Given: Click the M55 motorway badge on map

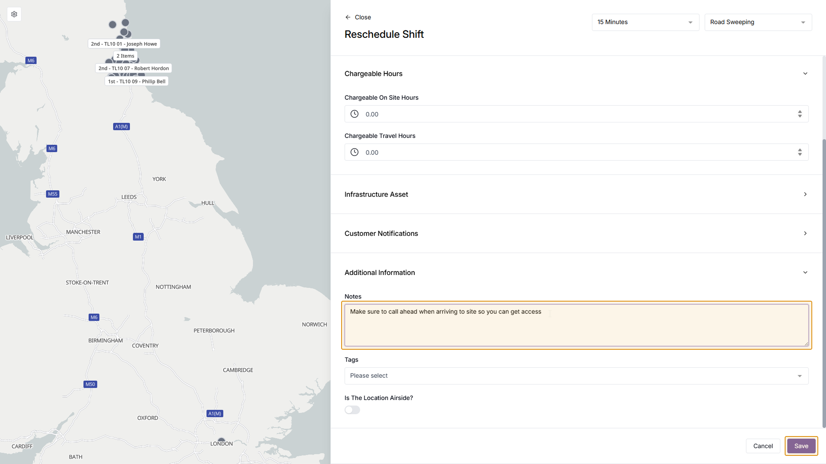Looking at the screenshot, I should 52,194.
